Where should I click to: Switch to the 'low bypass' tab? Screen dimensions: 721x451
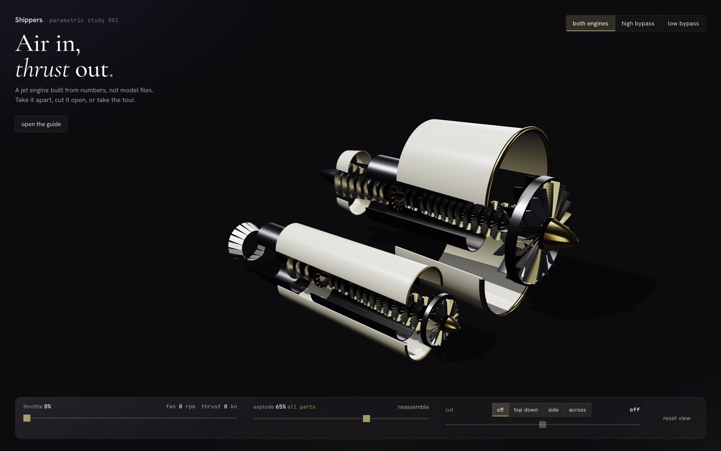[x=683, y=23]
